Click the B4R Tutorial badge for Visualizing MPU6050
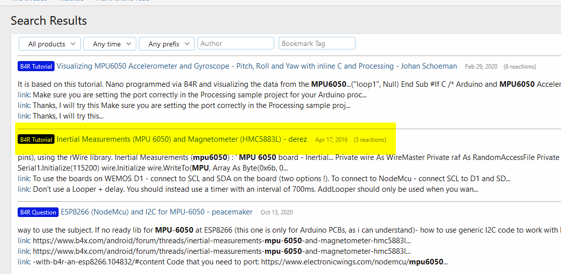Image resolution: width=561 pixels, height=274 pixels. (36, 66)
